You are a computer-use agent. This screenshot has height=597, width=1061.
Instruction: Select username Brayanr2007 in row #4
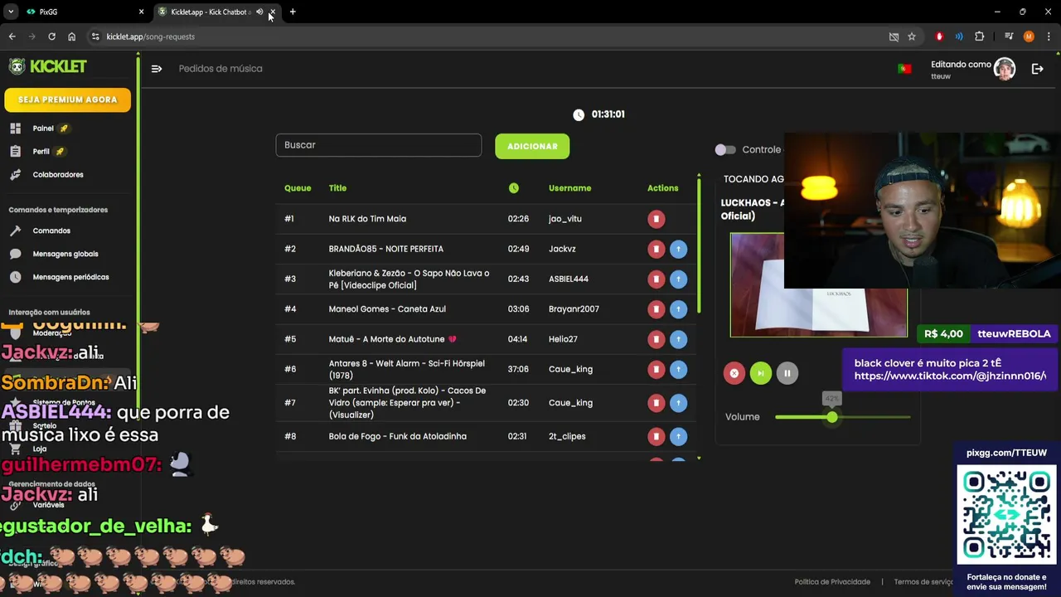(x=574, y=309)
